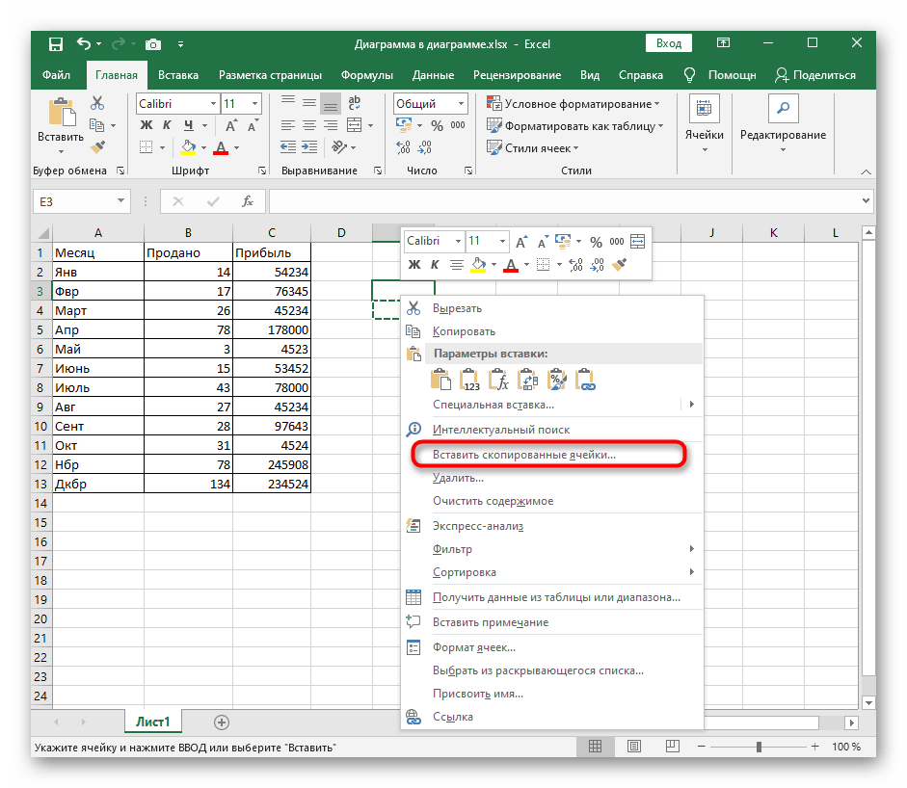
Task: Click Paste Values icon in context menu
Action: click(470, 380)
